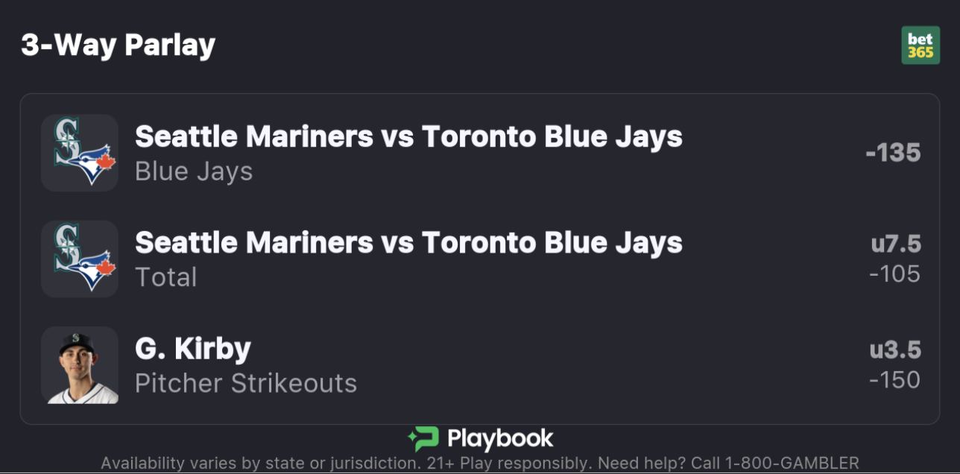Tap the u7.5 total line
This screenshot has width=960, height=474.
[x=896, y=244]
